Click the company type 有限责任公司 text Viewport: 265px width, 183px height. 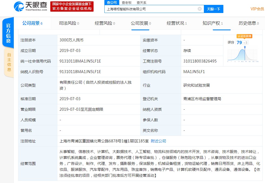[x=95, y=85]
